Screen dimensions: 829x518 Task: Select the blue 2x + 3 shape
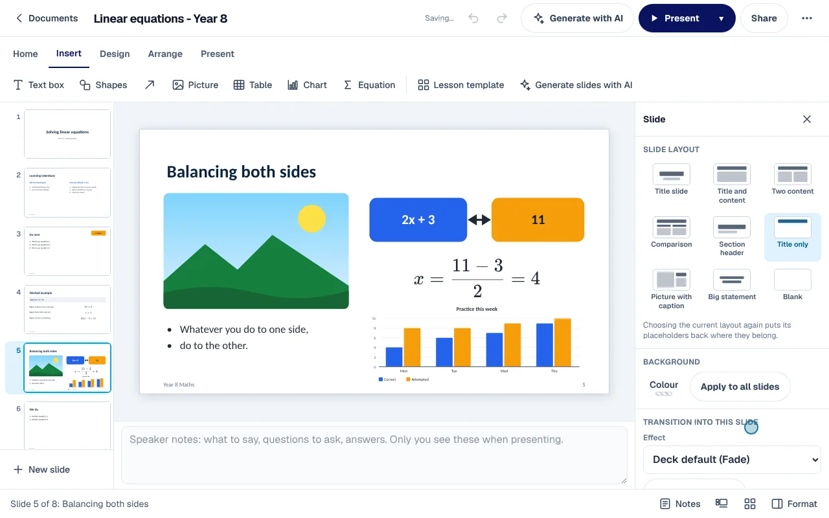pos(418,220)
